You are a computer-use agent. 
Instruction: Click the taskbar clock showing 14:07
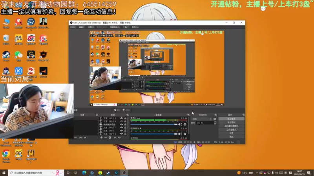(299, 172)
